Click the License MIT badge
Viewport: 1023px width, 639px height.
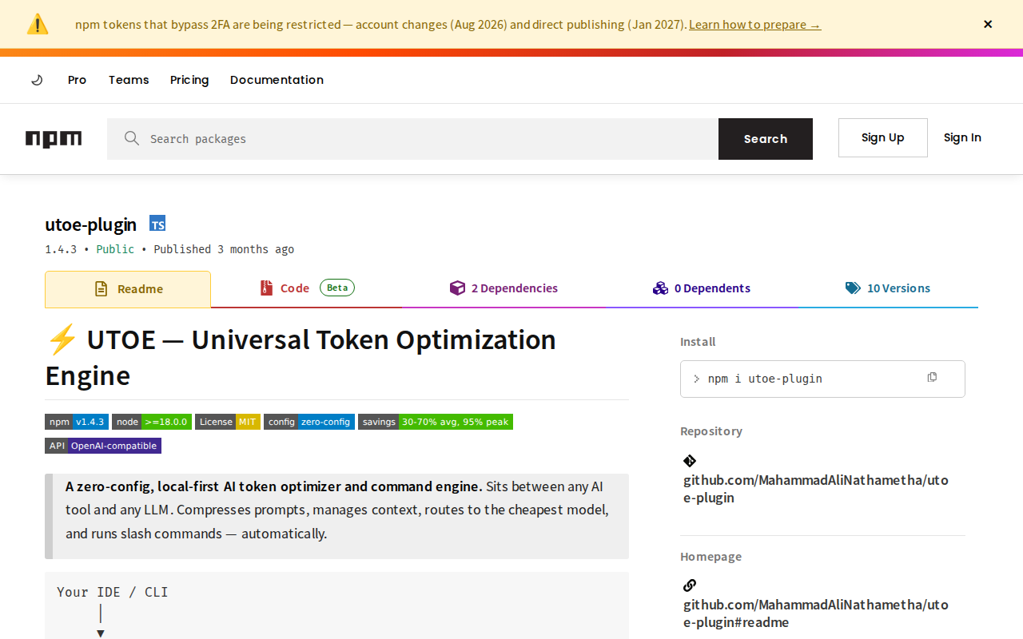click(228, 422)
